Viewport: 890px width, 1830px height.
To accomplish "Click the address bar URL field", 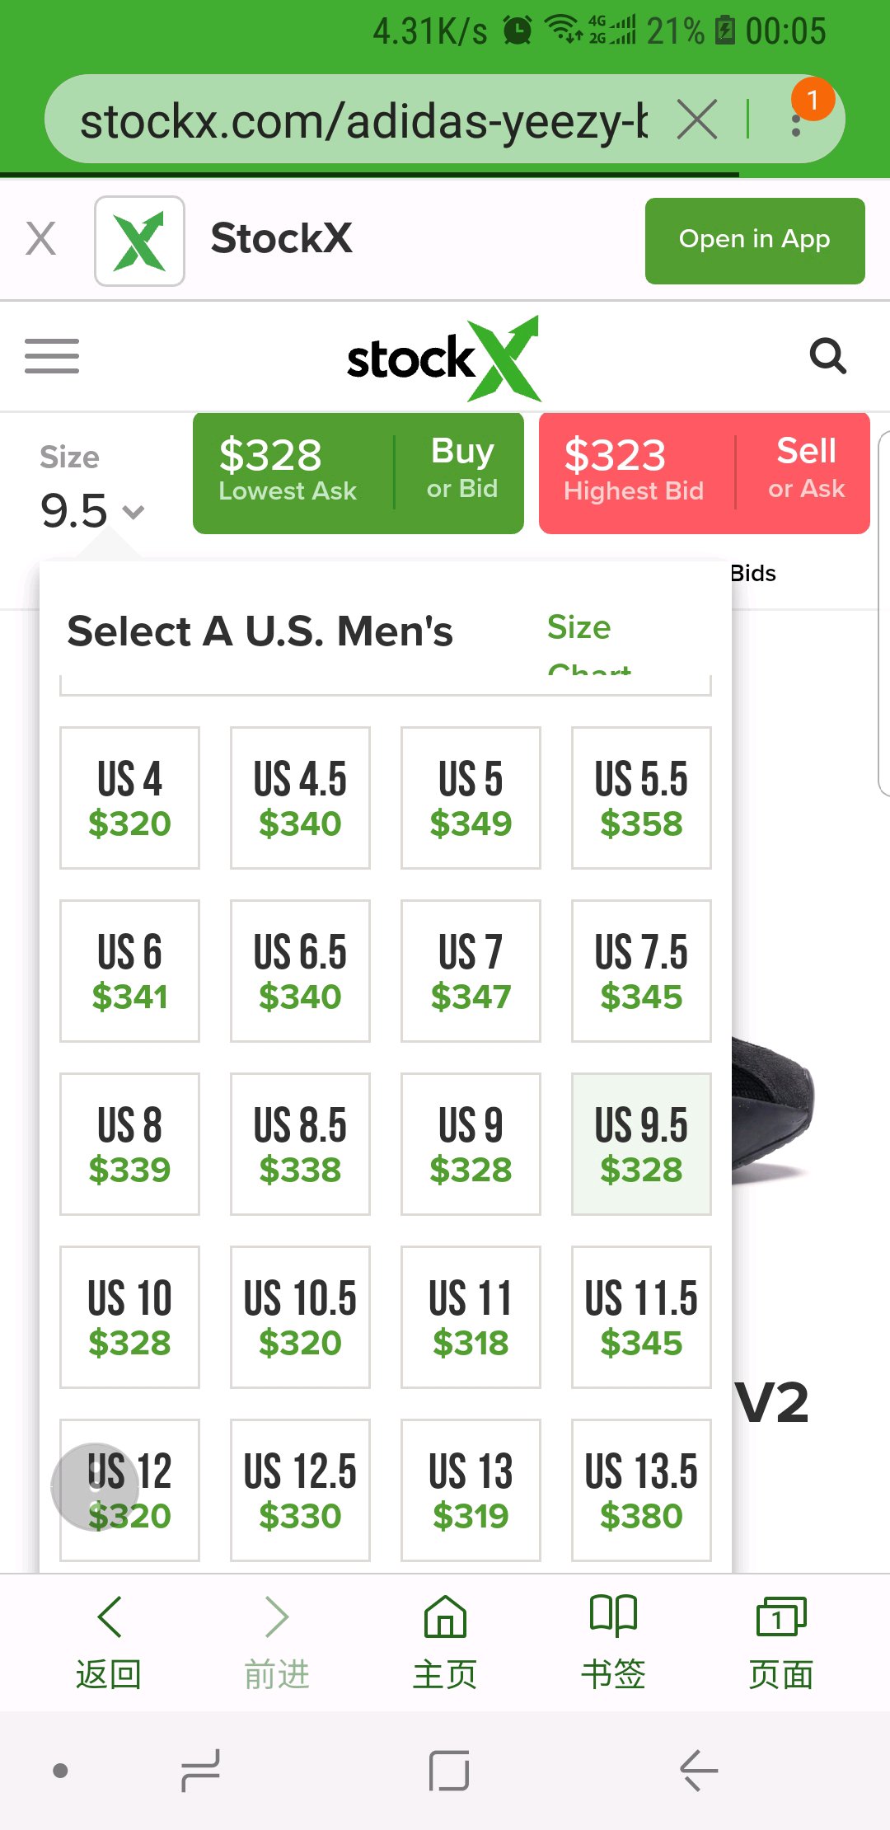I will [363, 120].
